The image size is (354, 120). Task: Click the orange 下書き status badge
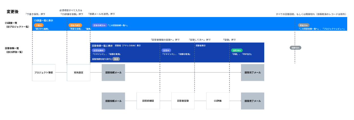pyautogui.click(x=39, y=25)
